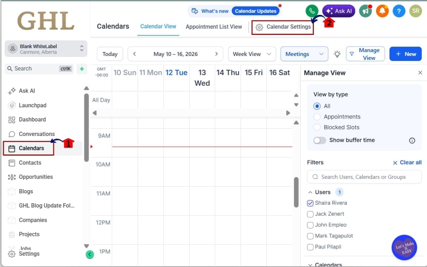Image resolution: width=427 pixels, height=267 pixels.
Task: Open GHL Blog Update folder item
Action: point(42,206)
